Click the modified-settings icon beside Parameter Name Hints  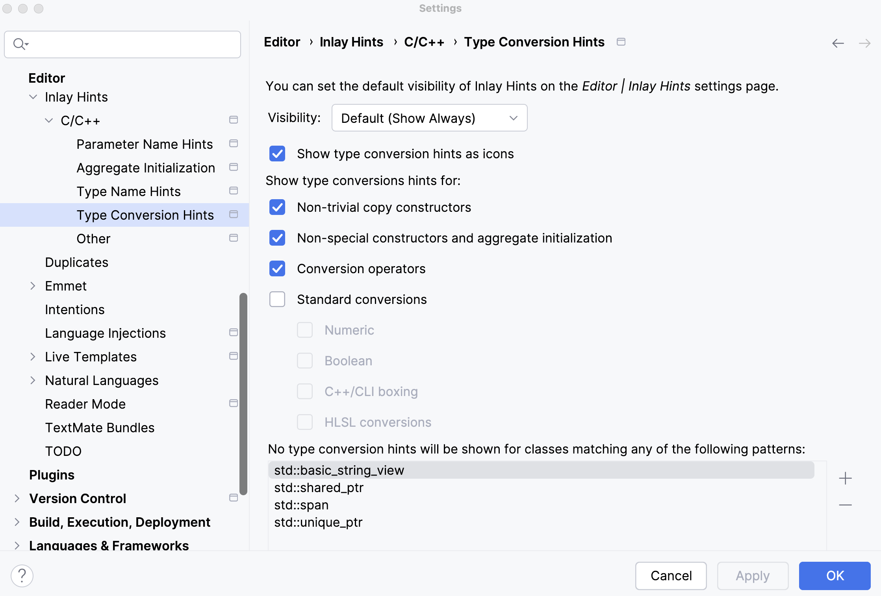click(x=233, y=144)
